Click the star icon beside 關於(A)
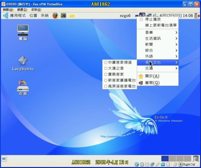This screenshot has height=168, width=201. 141,76
